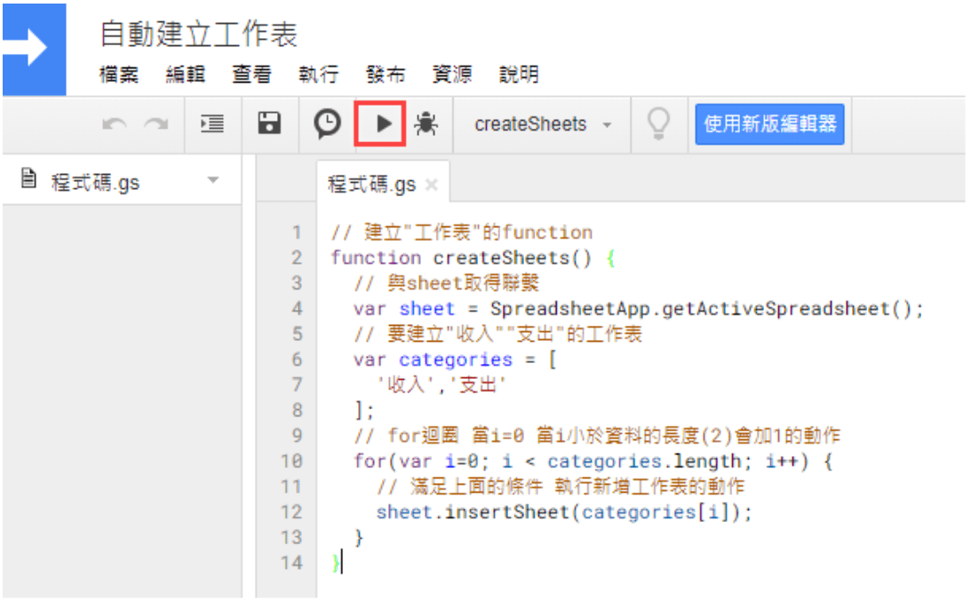The height and width of the screenshot is (600, 971).
Task: Open triggers via the lightbulb icon
Action: click(x=658, y=124)
